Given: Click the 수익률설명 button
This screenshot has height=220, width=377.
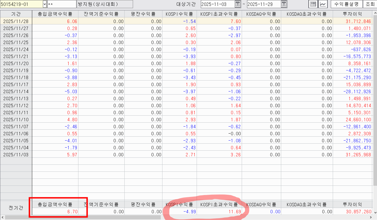Looking at the screenshot, I should 346,4.
